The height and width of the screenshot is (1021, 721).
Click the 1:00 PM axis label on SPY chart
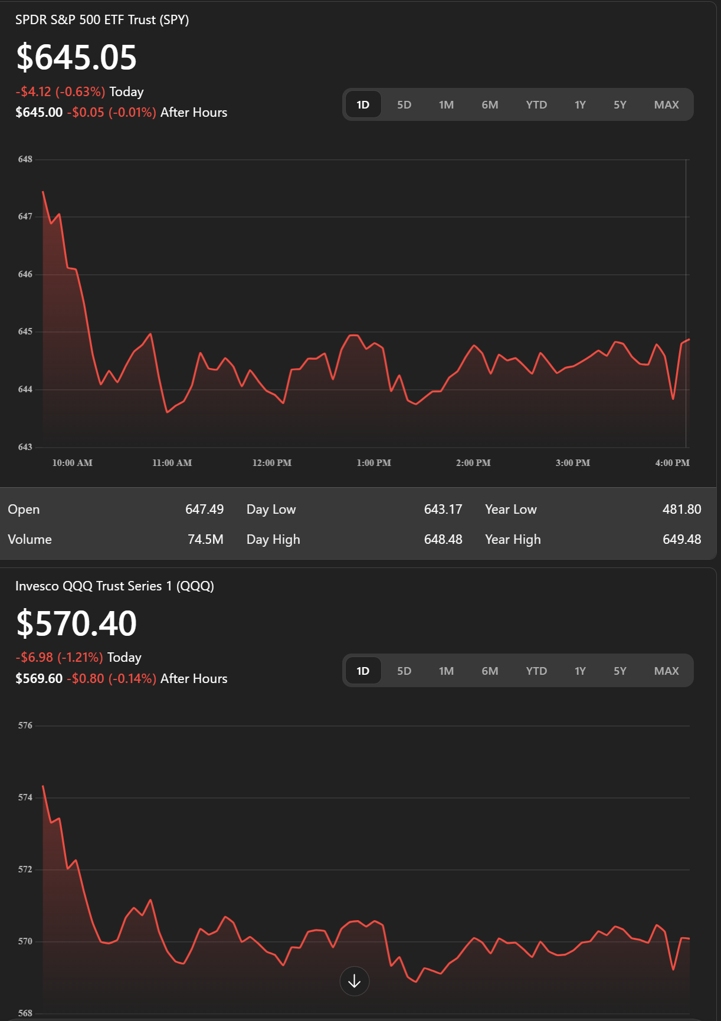pyautogui.click(x=374, y=463)
